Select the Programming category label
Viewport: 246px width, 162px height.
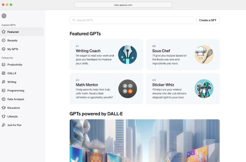click(16, 90)
